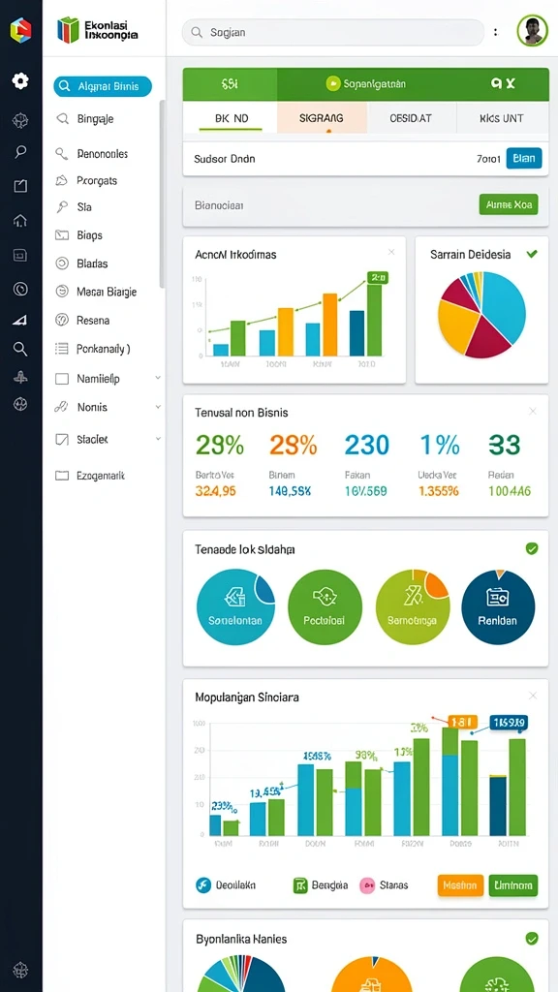
Task: Click the dark sidebar home icon
Action: [20, 220]
